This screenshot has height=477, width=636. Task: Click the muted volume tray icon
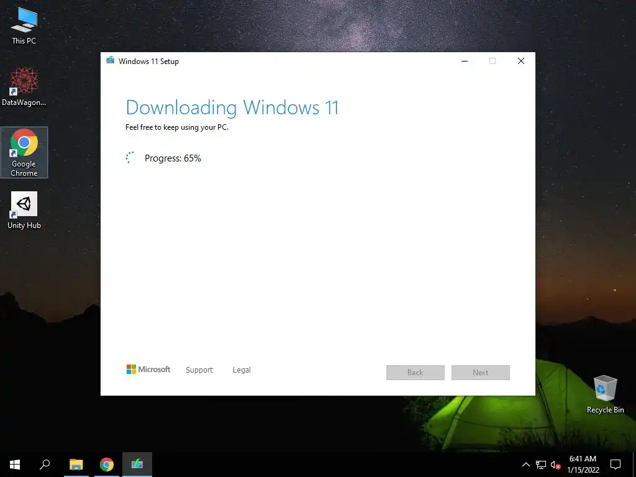[x=555, y=465]
